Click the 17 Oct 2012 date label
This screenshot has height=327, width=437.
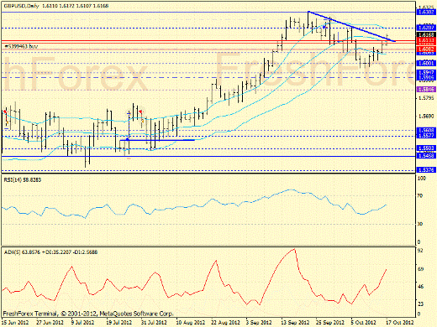pos(401,322)
